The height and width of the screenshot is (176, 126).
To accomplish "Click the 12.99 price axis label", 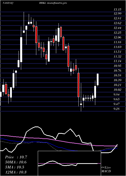I will coord(117,14).
